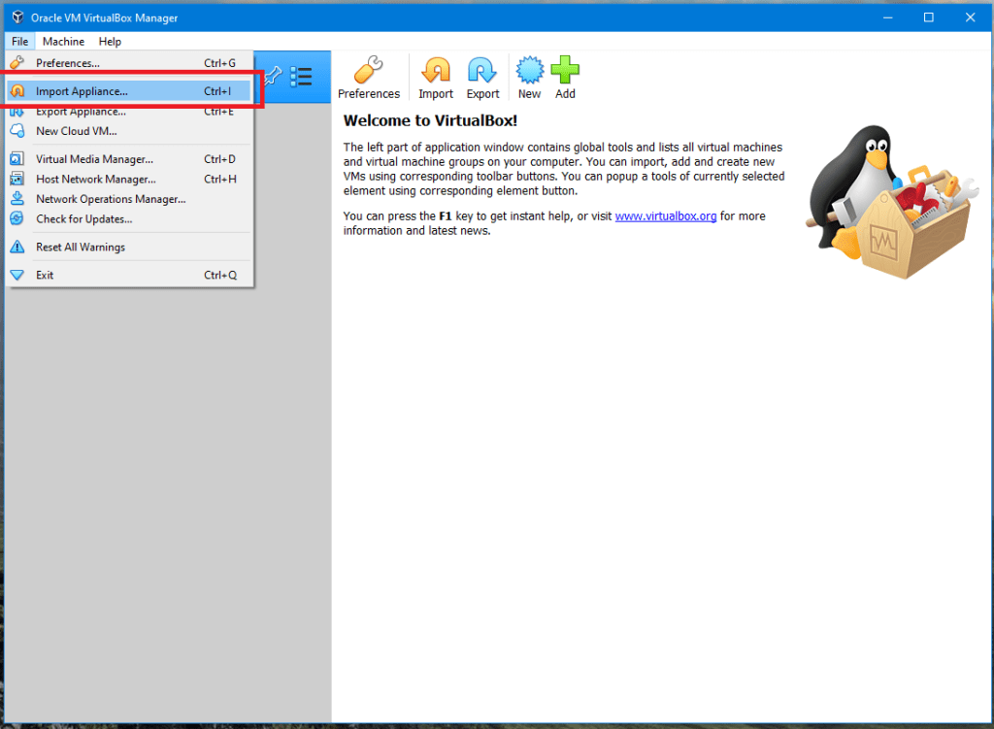Screen dimensions: 994x729
Task: Select Exit from the File menu
Action: tap(45, 275)
